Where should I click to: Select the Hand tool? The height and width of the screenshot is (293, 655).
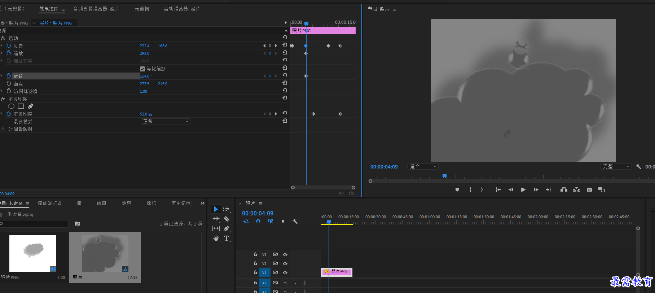coord(216,238)
